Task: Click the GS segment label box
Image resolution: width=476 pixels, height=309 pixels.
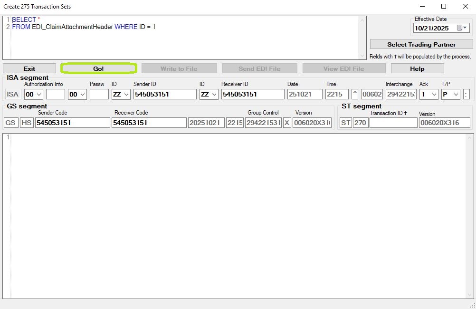Action: [x=10, y=123]
